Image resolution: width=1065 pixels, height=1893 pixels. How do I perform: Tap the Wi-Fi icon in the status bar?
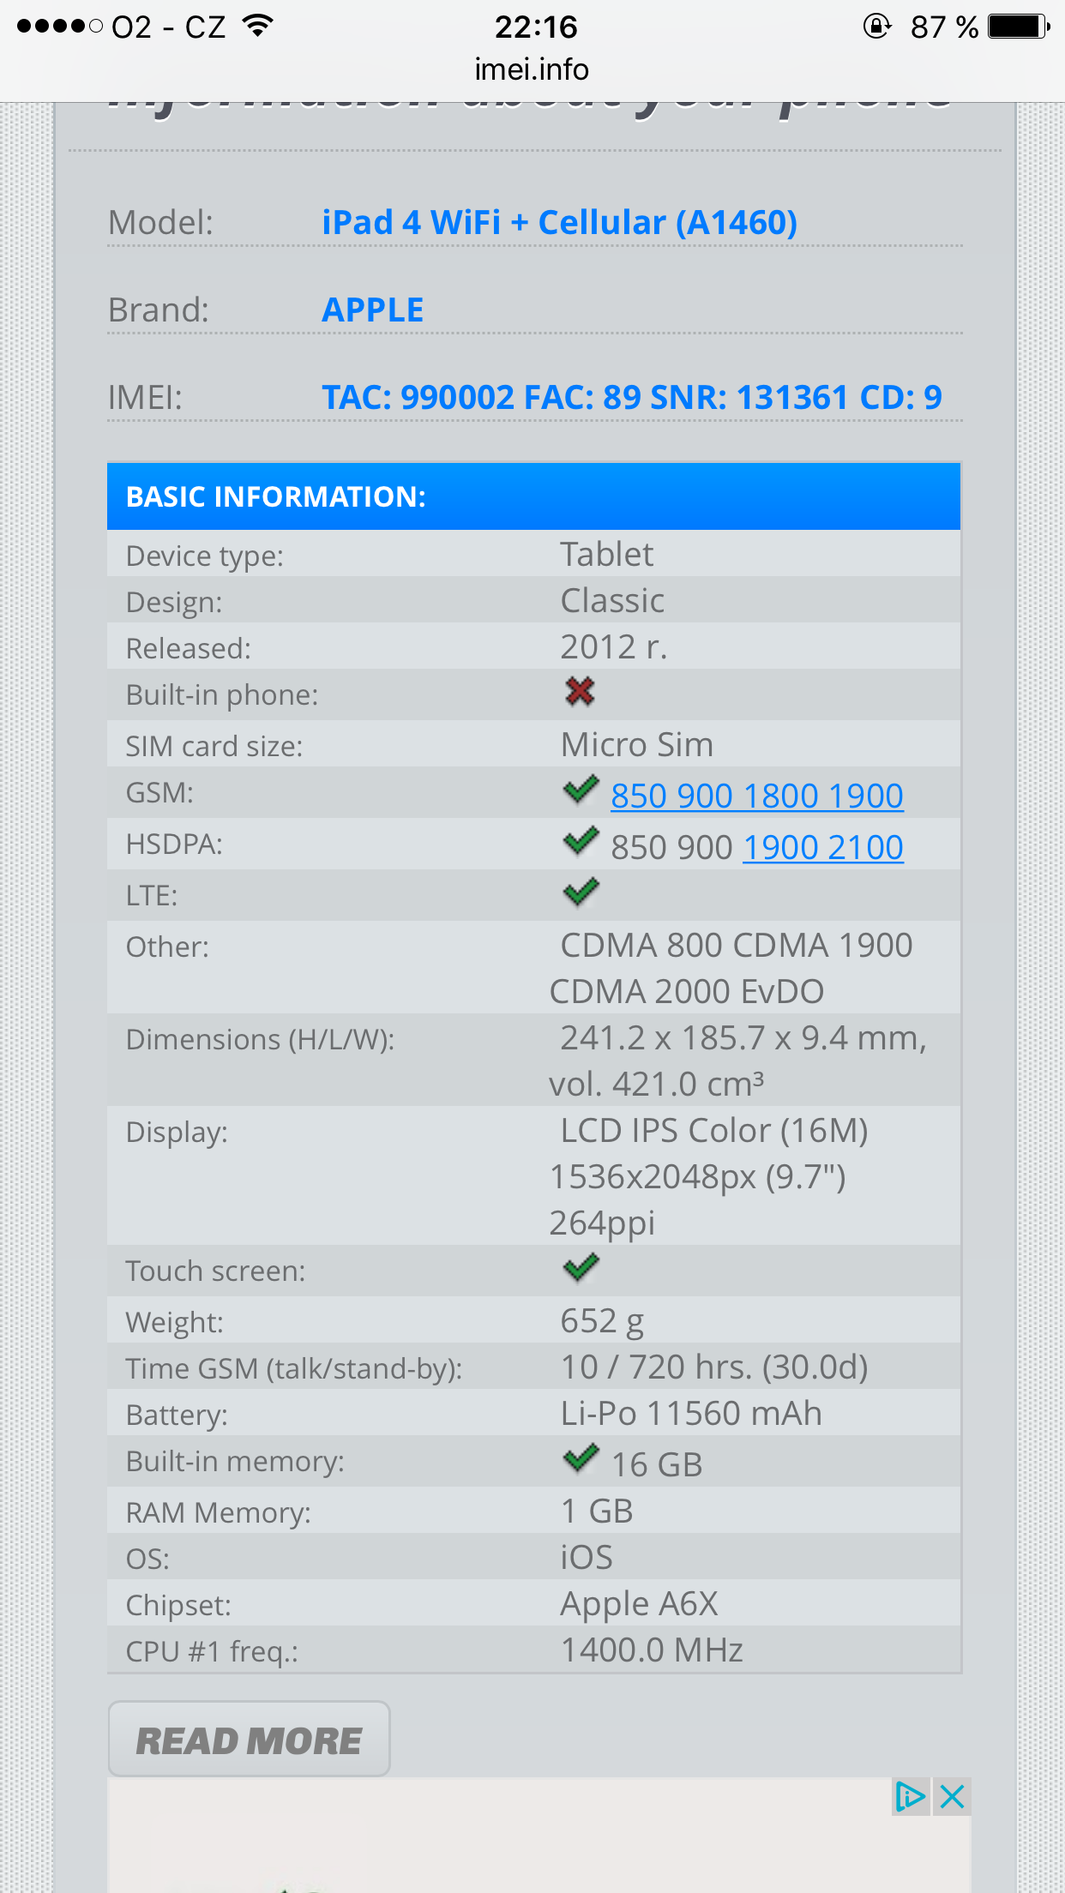click(257, 27)
